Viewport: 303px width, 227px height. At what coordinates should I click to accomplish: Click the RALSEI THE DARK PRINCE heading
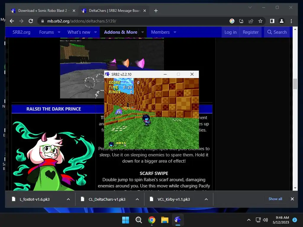click(x=54, y=109)
